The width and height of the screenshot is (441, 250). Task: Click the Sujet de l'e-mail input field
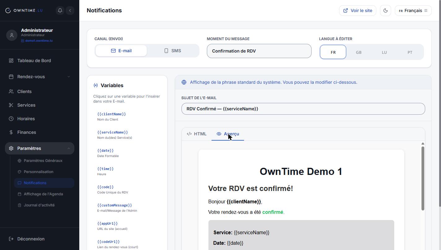[303, 109]
